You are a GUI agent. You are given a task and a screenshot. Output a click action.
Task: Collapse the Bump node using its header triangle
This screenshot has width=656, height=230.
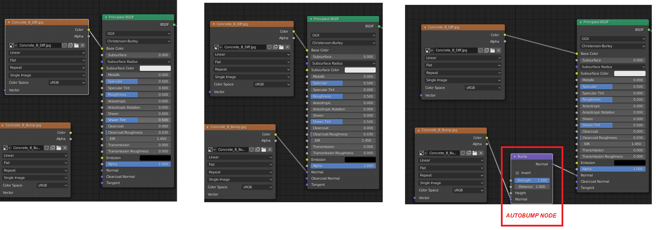514,157
